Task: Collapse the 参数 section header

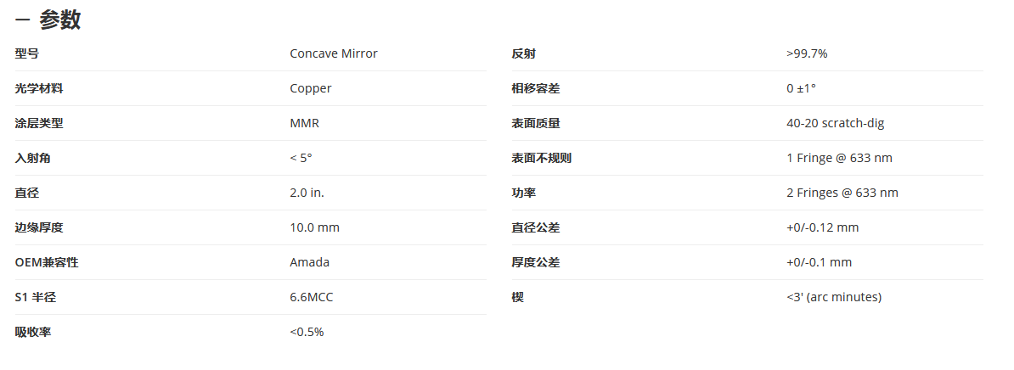Action: 48,20
